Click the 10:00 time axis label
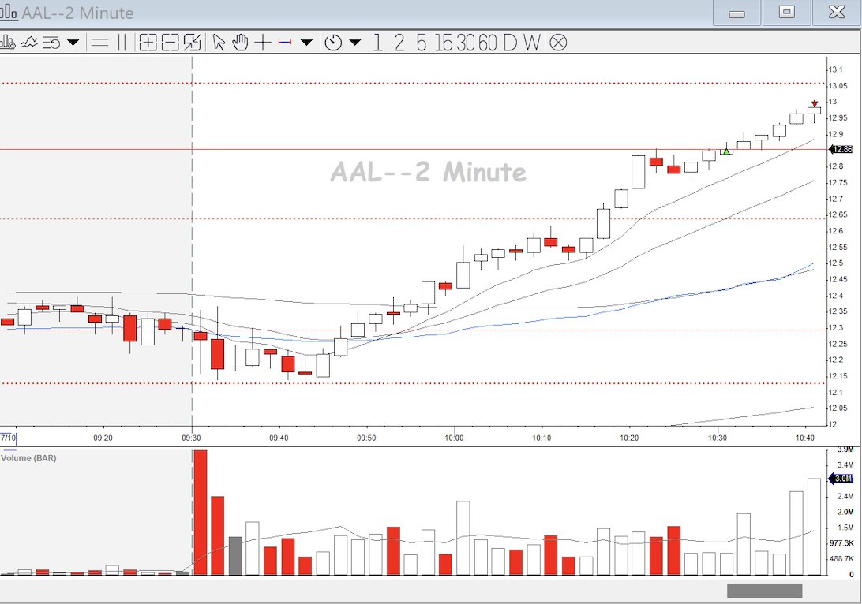This screenshot has height=604, width=862. click(454, 438)
